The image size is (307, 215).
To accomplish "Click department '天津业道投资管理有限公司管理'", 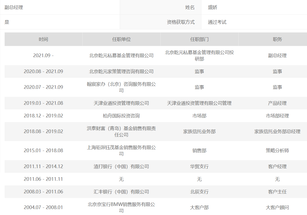I will [199, 103].
